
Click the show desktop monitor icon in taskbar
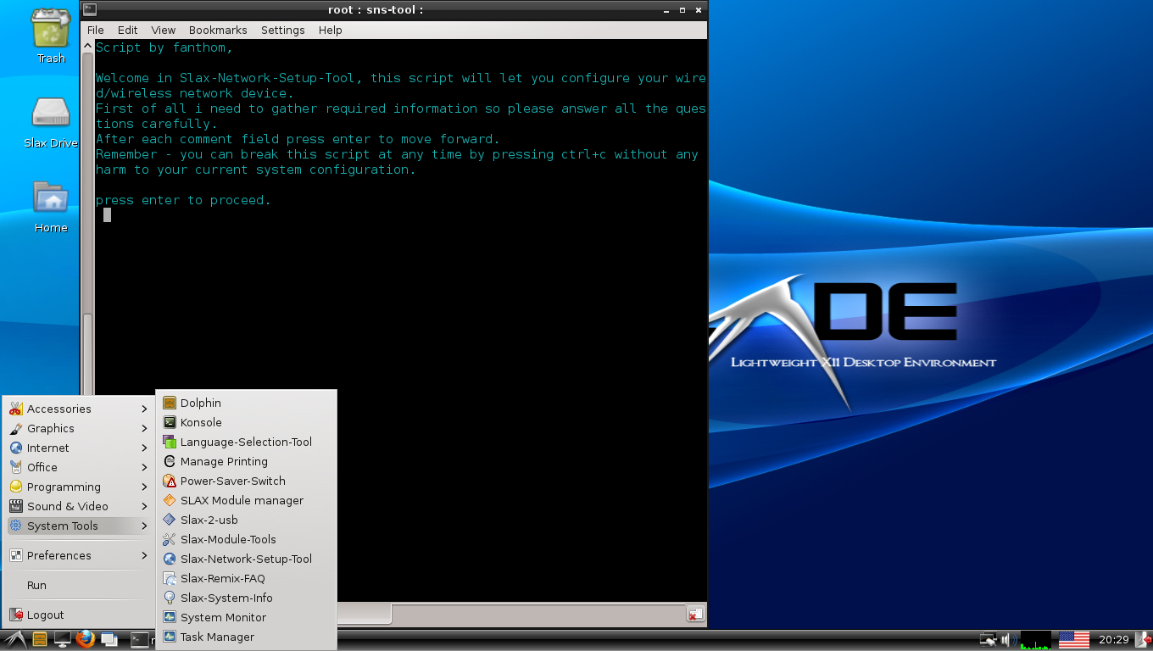pyautogui.click(x=62, y=639)
